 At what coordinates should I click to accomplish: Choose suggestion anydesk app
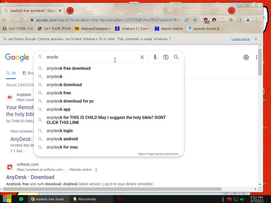[109, 109]
